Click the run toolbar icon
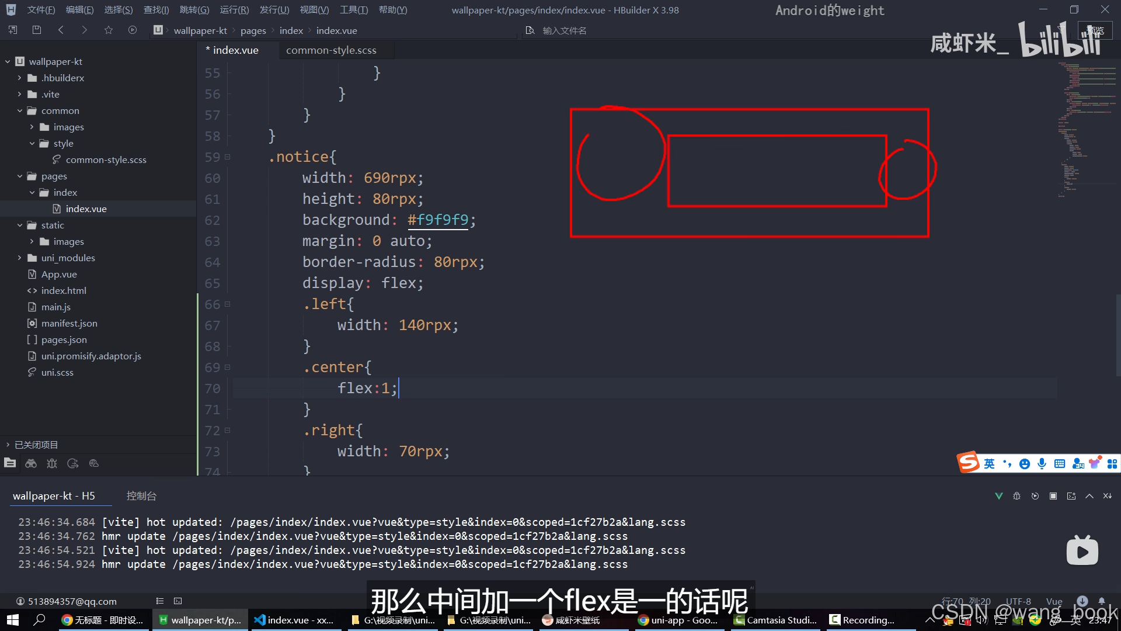Screen dimensions: 1121x631 133,30
